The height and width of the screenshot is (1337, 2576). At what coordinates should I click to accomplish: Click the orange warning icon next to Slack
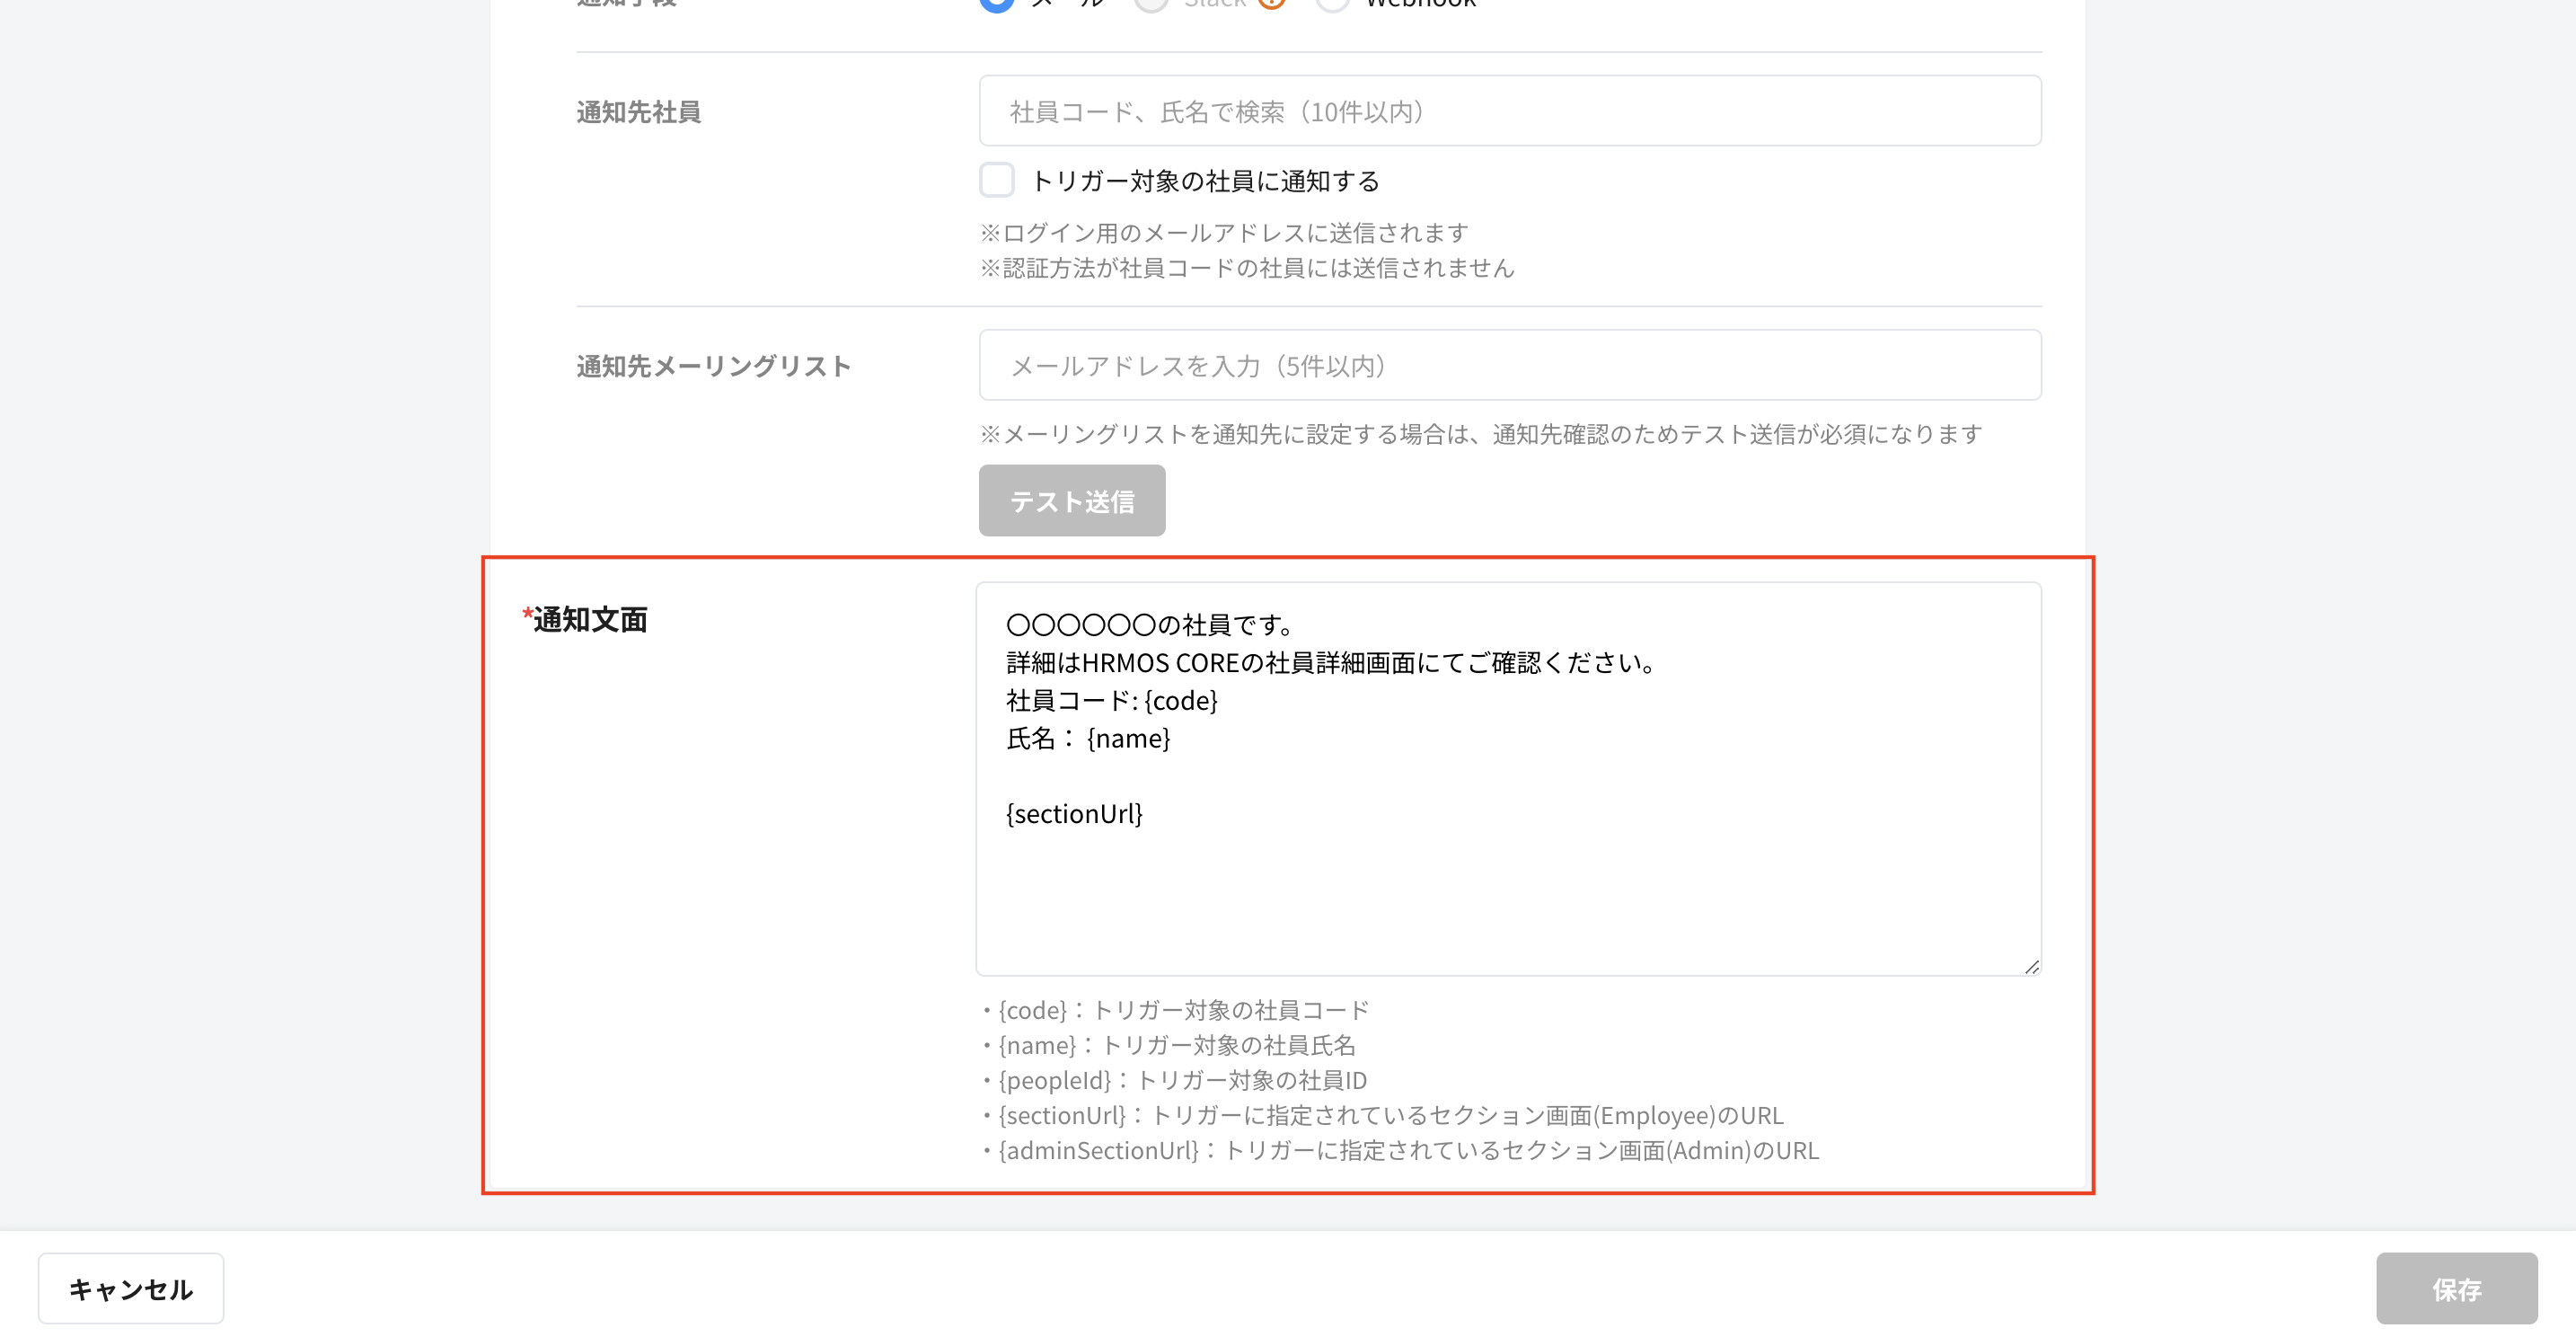coord(1271,4)
